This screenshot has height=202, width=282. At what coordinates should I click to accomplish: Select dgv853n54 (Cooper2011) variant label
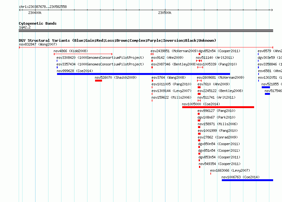[x=219, y=157]
